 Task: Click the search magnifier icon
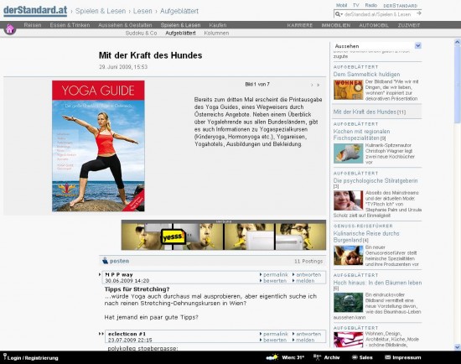click(x=338, y=14)
